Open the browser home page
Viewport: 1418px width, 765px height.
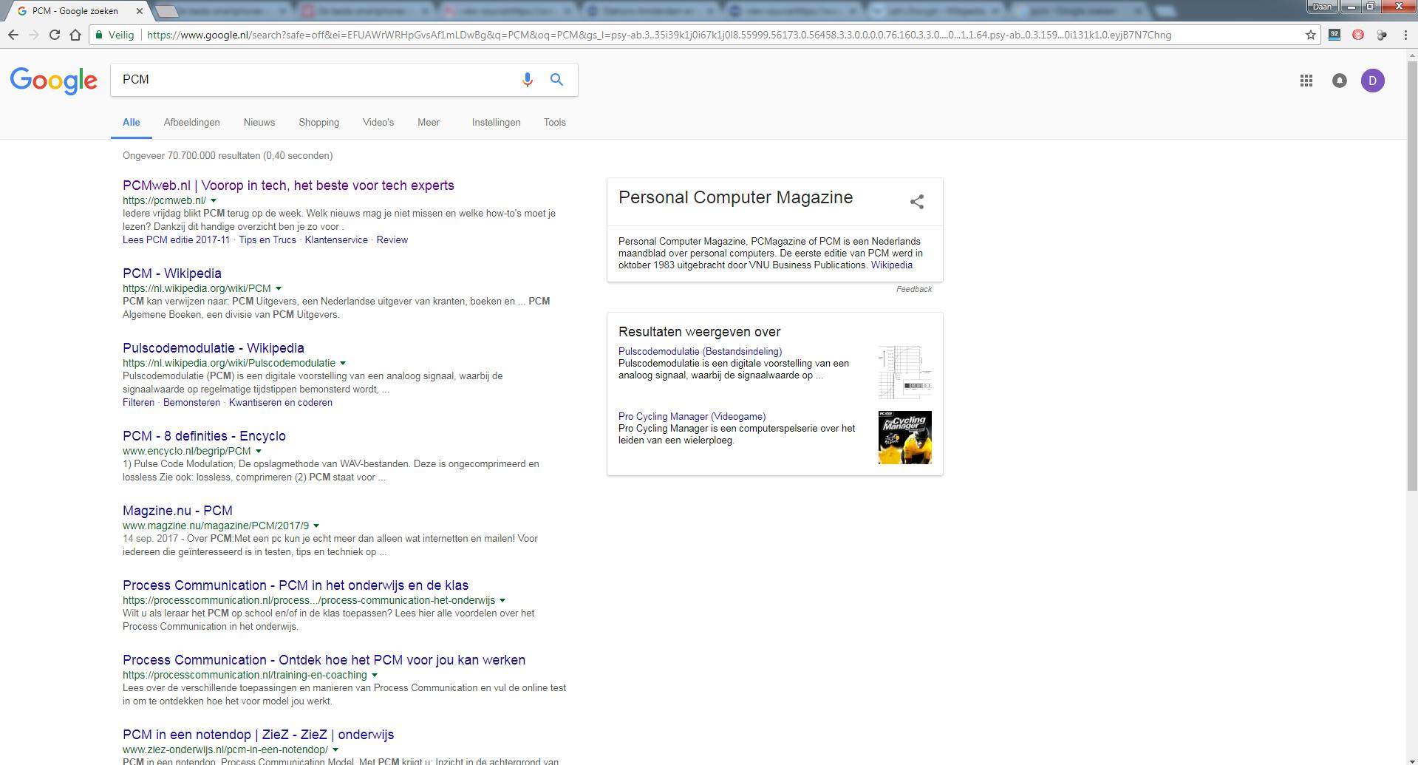(x=75, y=35)
